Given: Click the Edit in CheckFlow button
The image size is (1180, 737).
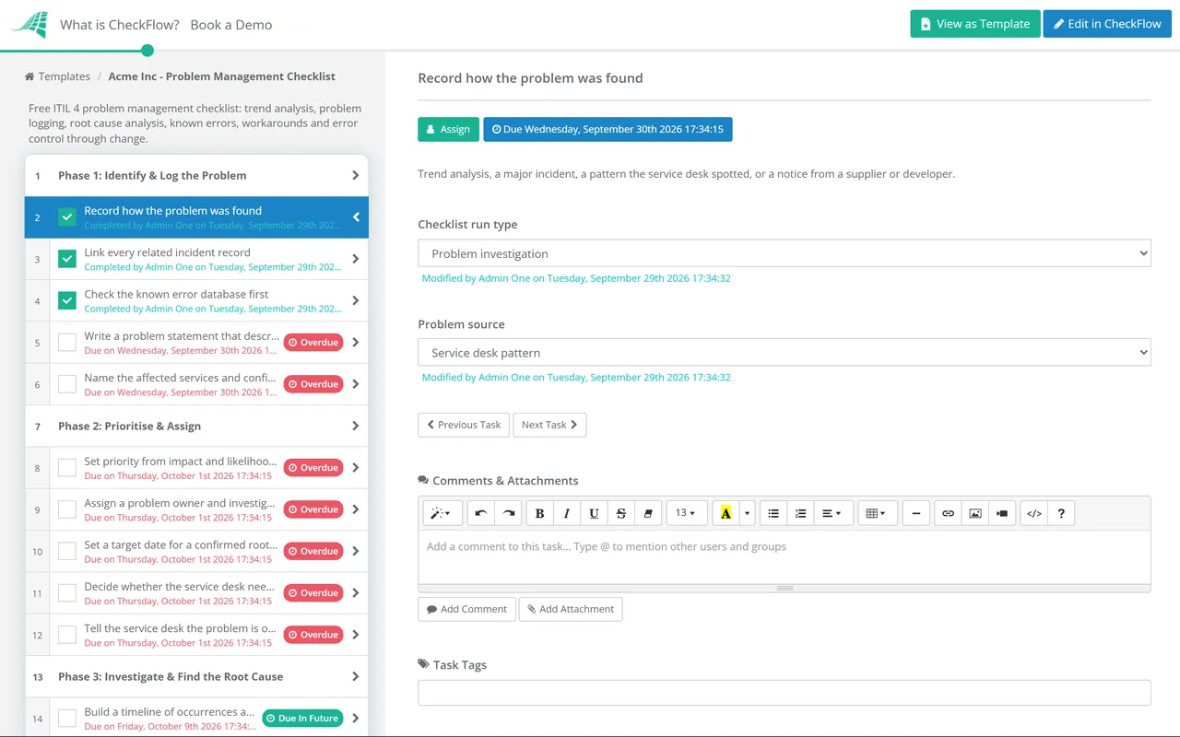Looking at the screenshot, I should coord(1107,24).
